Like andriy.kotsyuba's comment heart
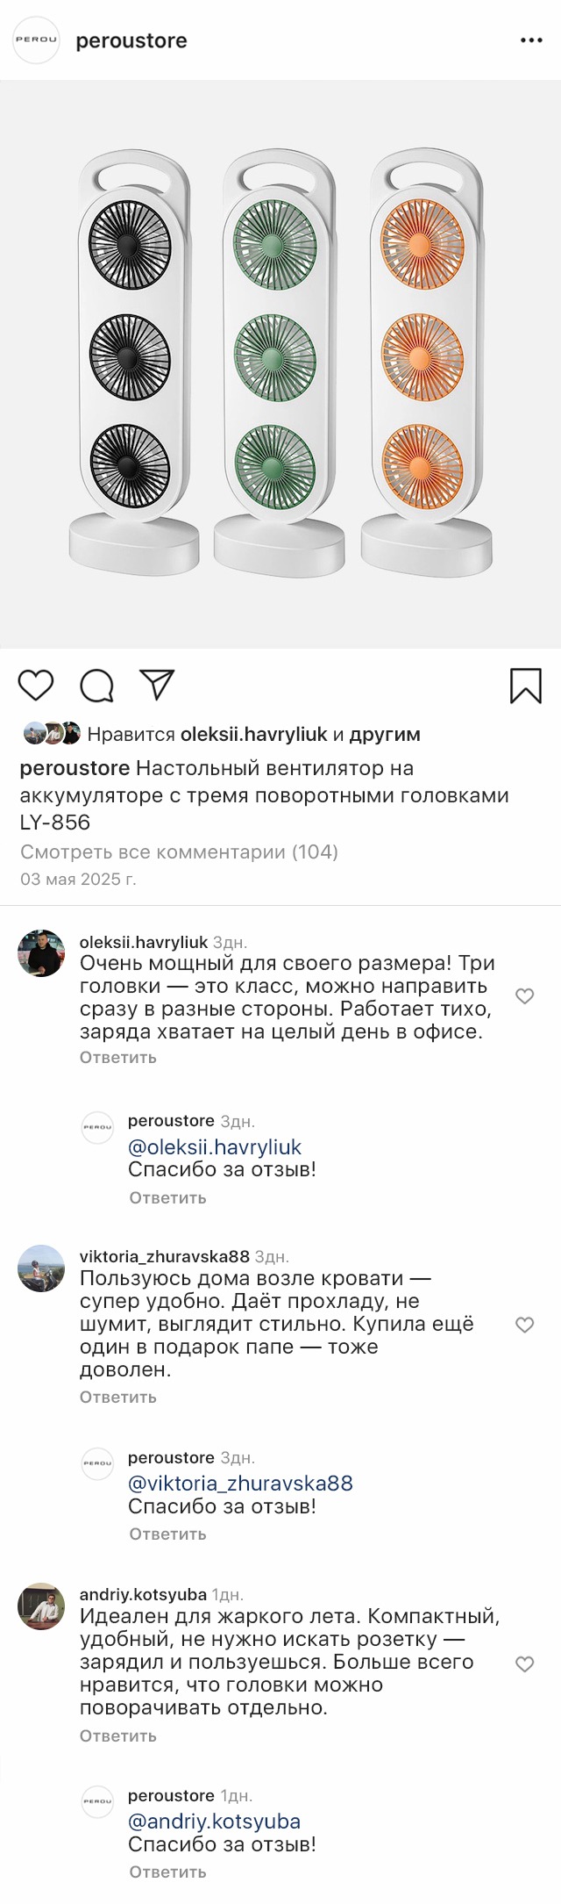561x1904 pixels. point(524,1663)
